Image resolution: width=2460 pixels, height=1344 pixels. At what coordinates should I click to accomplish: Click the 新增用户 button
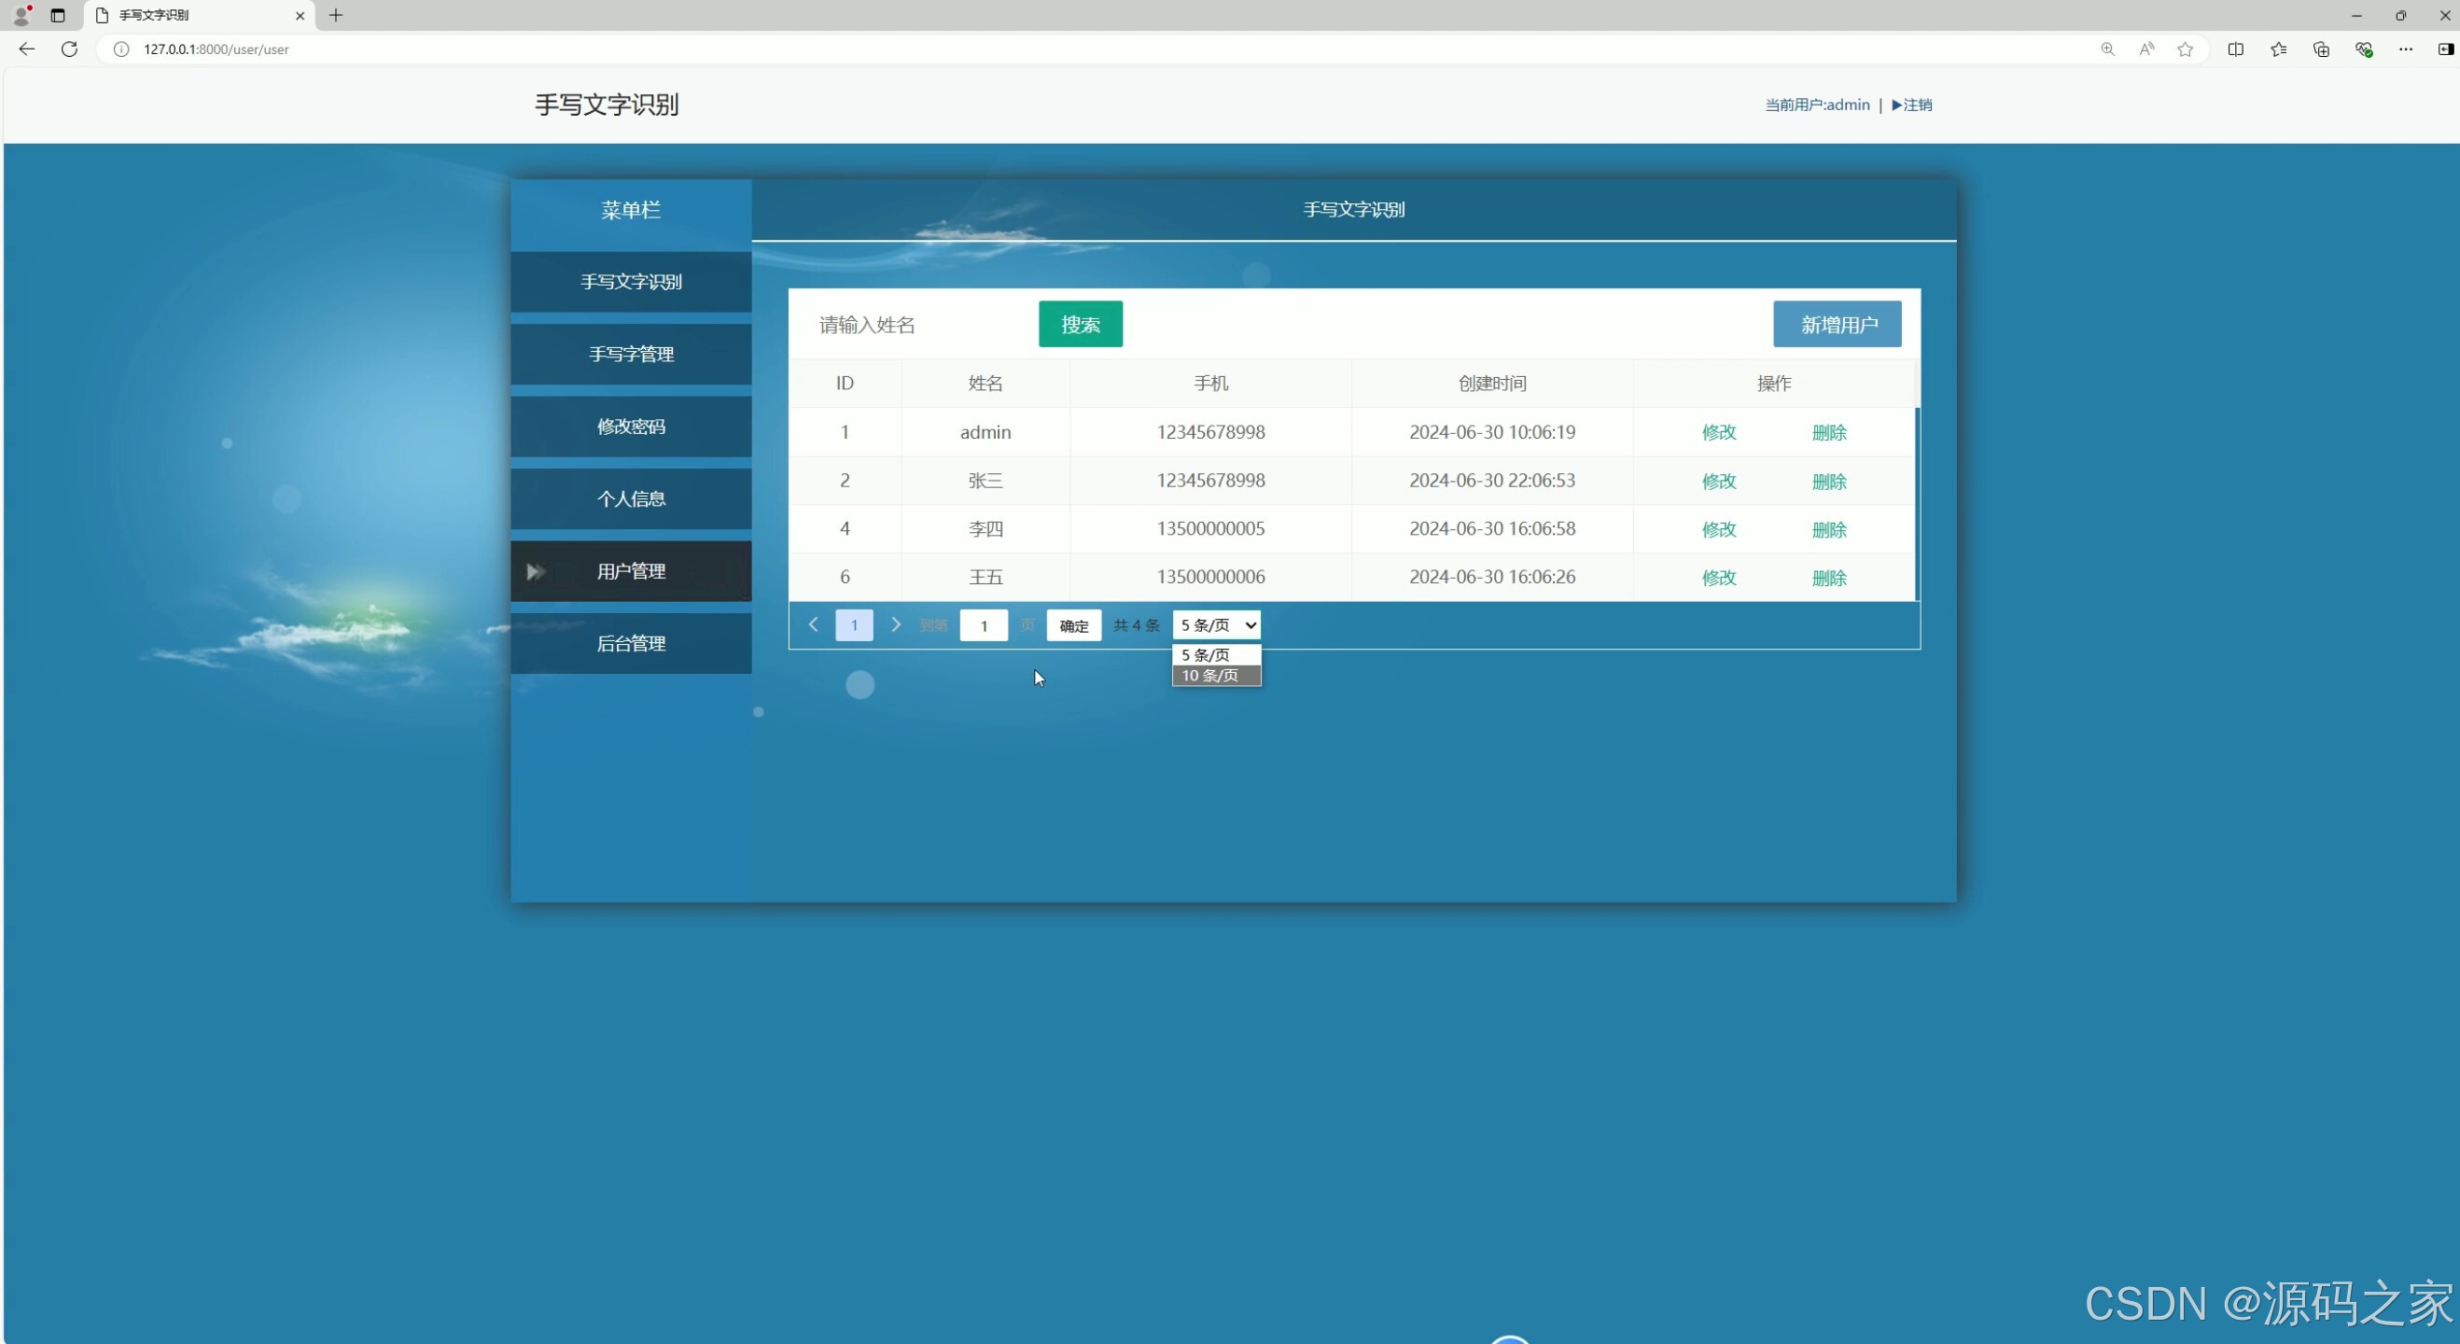tap(1838, 325)
